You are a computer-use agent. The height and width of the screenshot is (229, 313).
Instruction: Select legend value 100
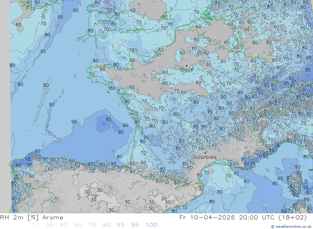click(151, 225)
